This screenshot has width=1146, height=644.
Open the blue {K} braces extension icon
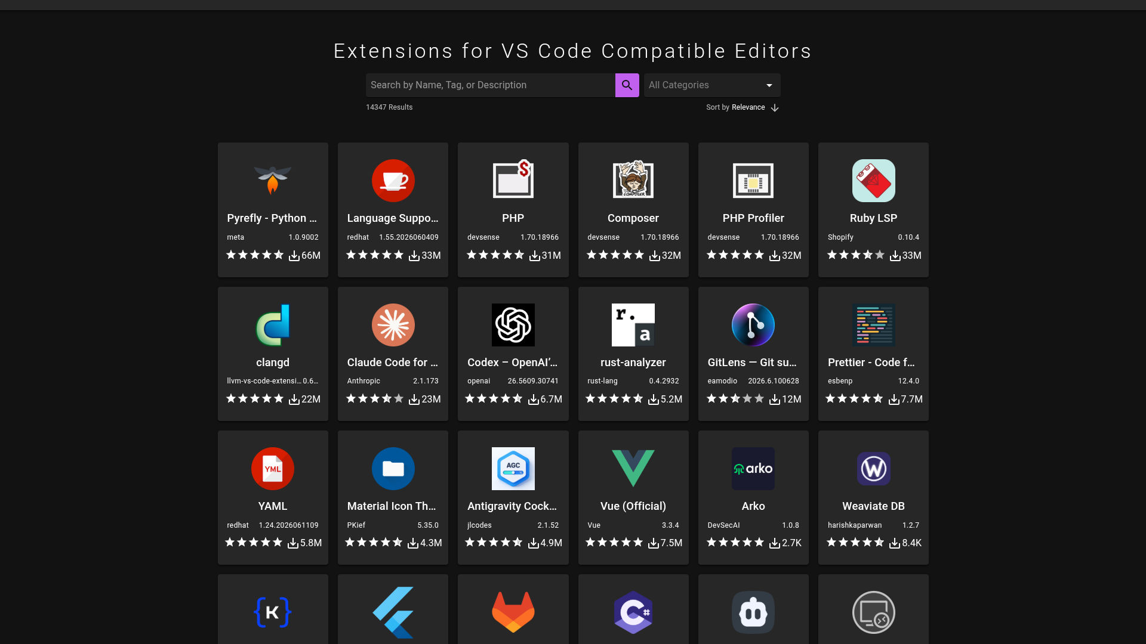point(273,612)
